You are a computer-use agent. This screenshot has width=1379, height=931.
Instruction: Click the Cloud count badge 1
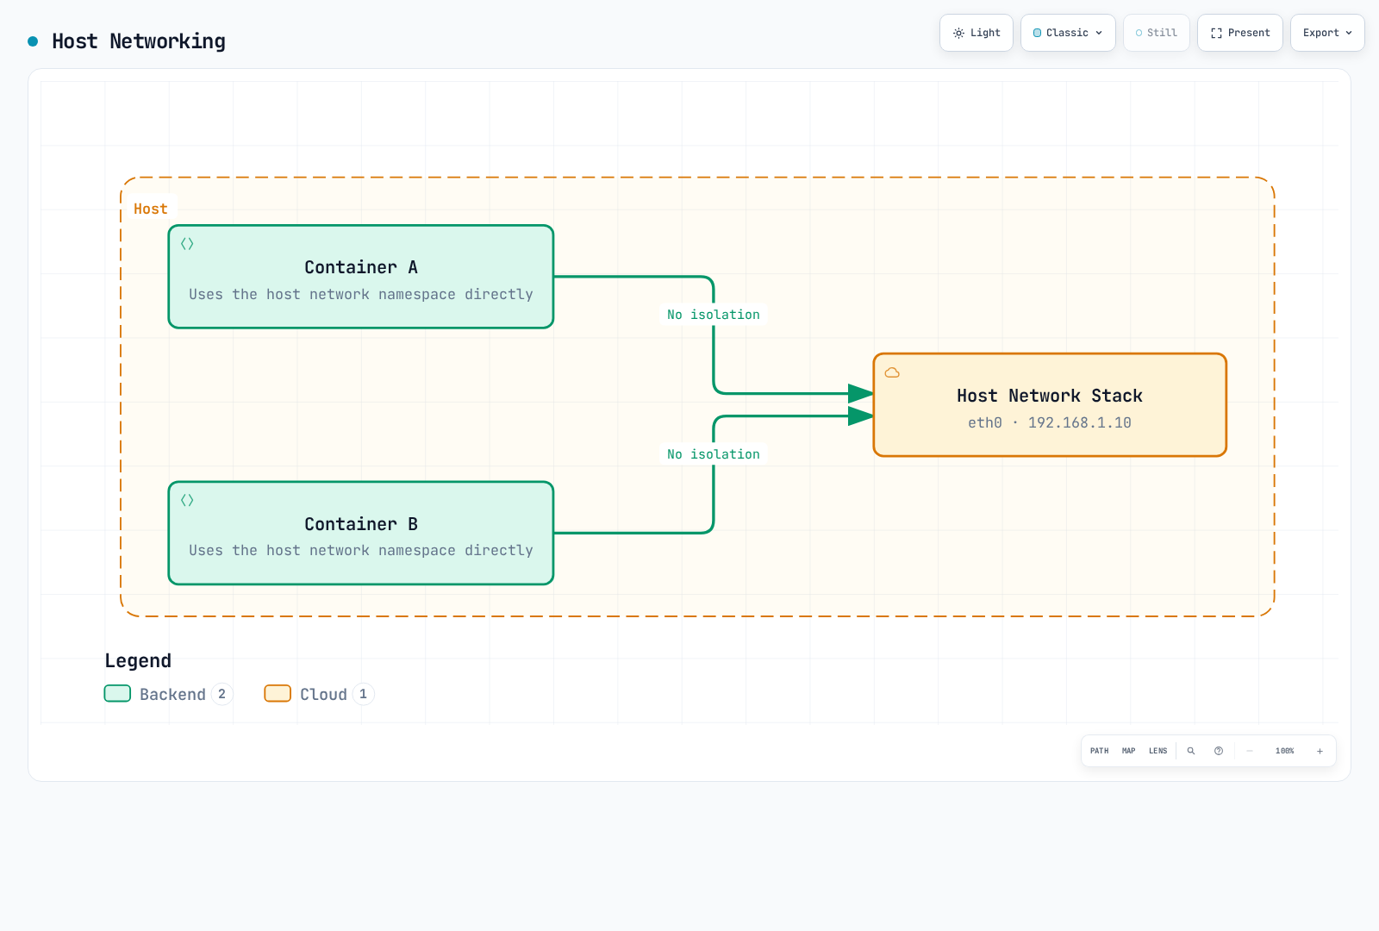pos(364,694)
